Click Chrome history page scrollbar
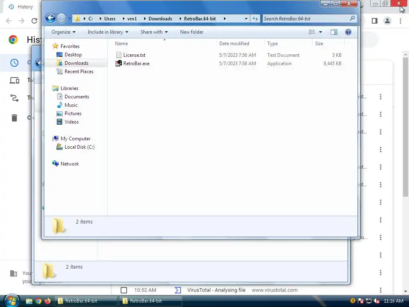This screenshot has height=307, width=409. pyautogui.click(x=405, y=127)
